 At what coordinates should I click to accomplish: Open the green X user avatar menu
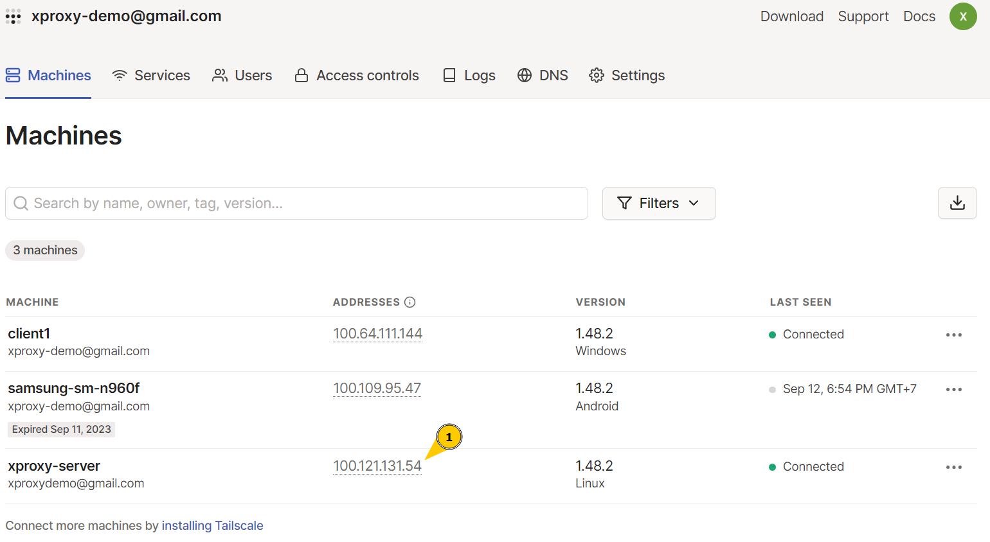tap(963, 16)
